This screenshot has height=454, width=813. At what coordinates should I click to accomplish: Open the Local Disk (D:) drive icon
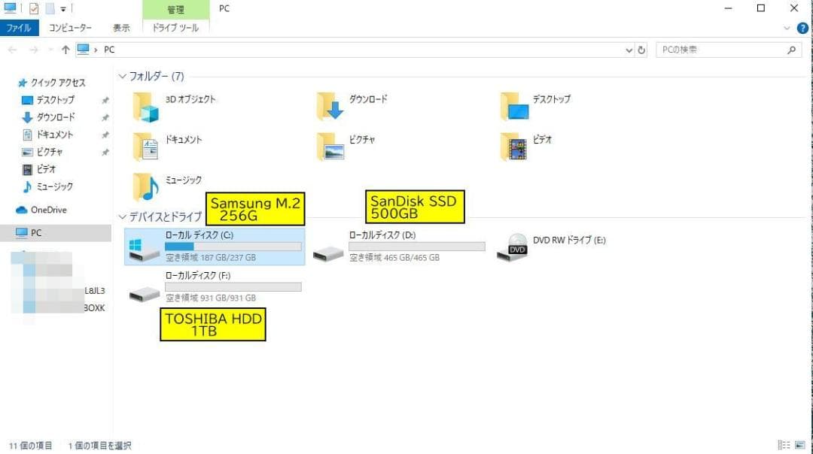point(327,252)
